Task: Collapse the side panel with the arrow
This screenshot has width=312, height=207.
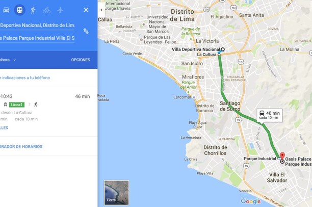Action: tap(101, 10)
